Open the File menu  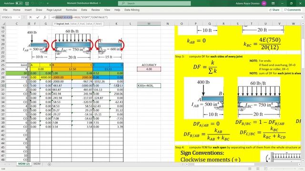tap(5, 9)
